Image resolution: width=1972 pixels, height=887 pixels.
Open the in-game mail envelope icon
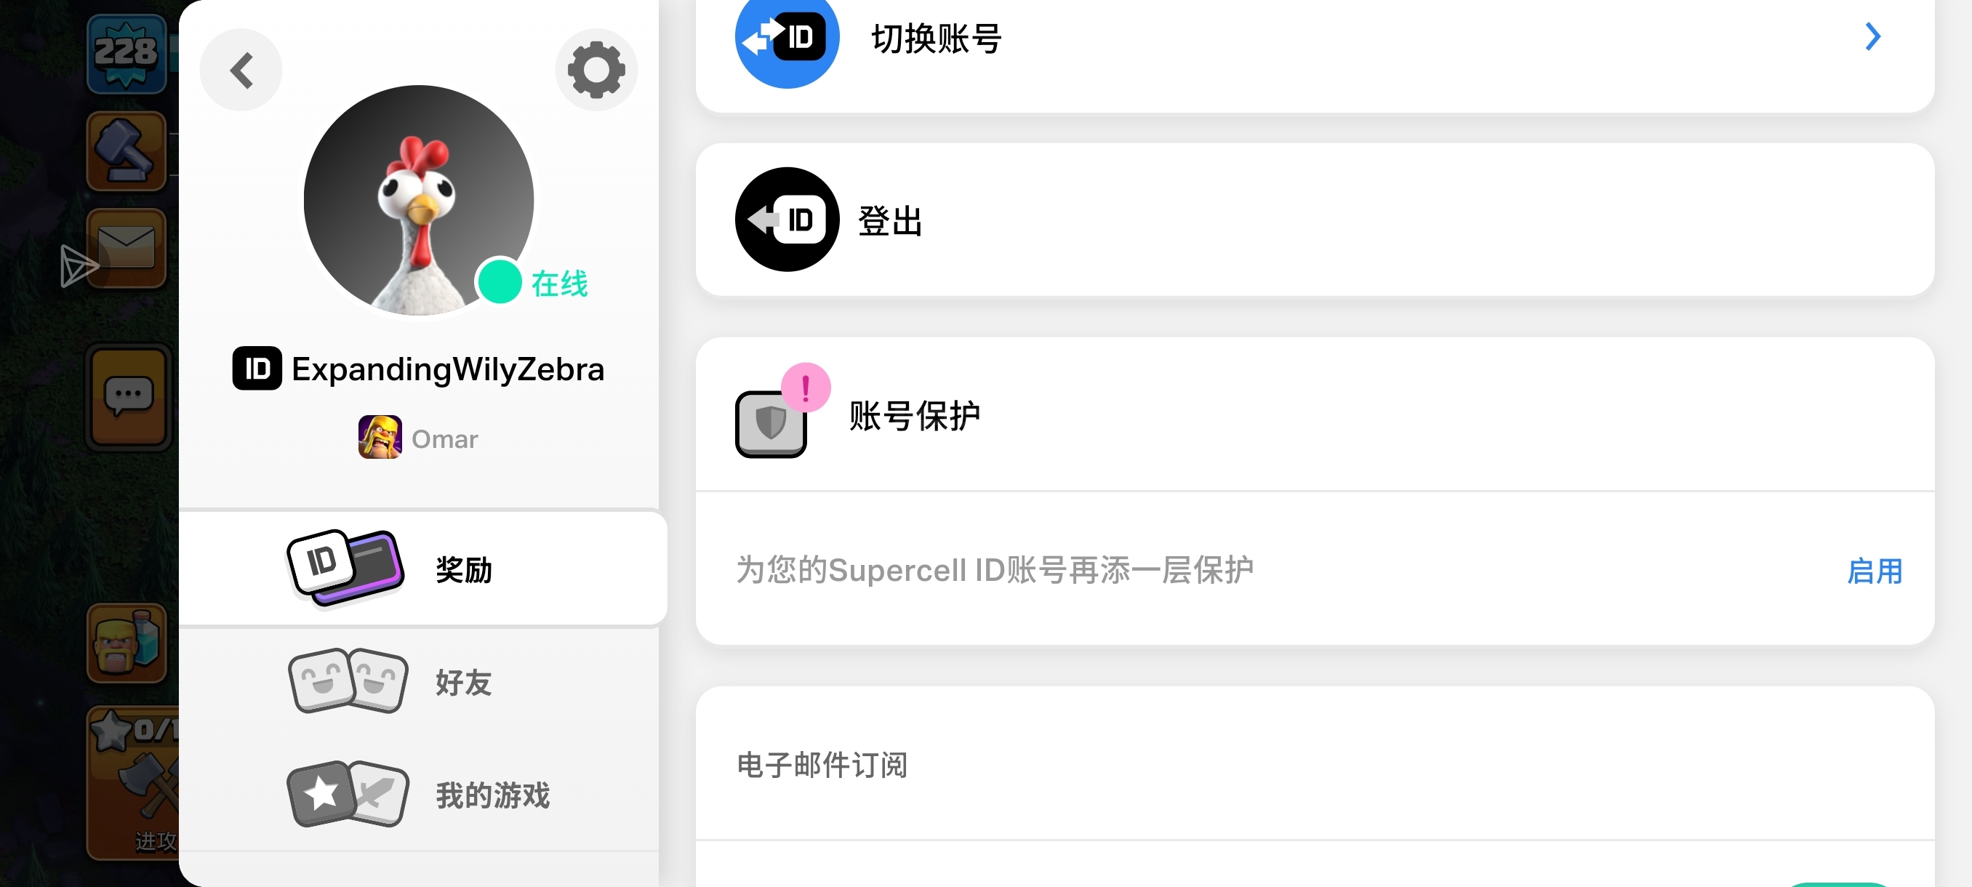click(127, 248)
